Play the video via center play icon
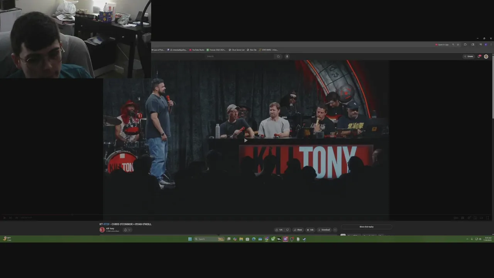This screenshot has height=278, width=494. pos(246,141)
